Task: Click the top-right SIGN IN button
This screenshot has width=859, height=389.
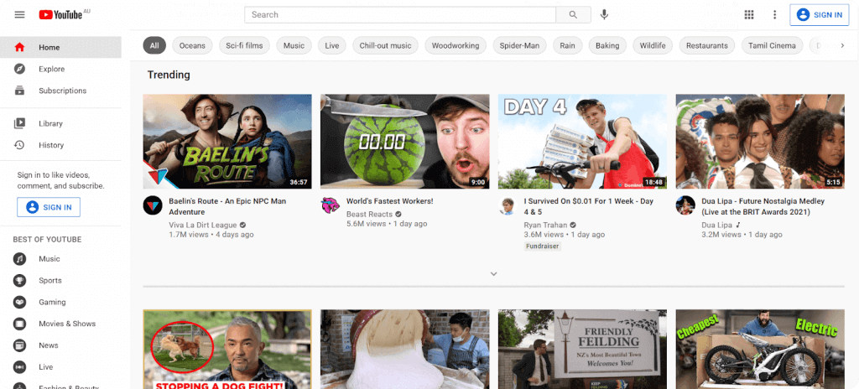Action: [x=820, y=15]
